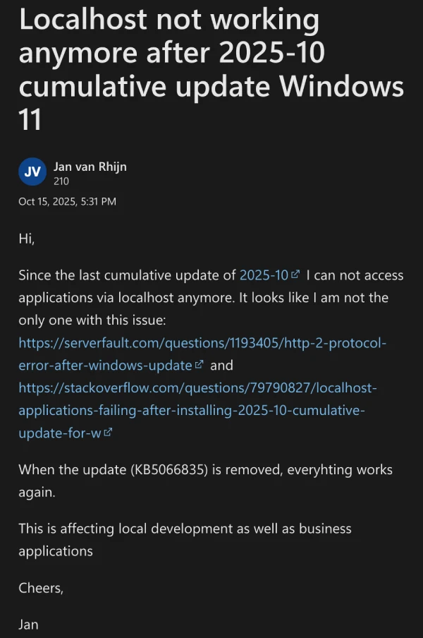Click the JV user avatar
The width and height of the screenshot is (423, 638).
[x=32, y=171]
